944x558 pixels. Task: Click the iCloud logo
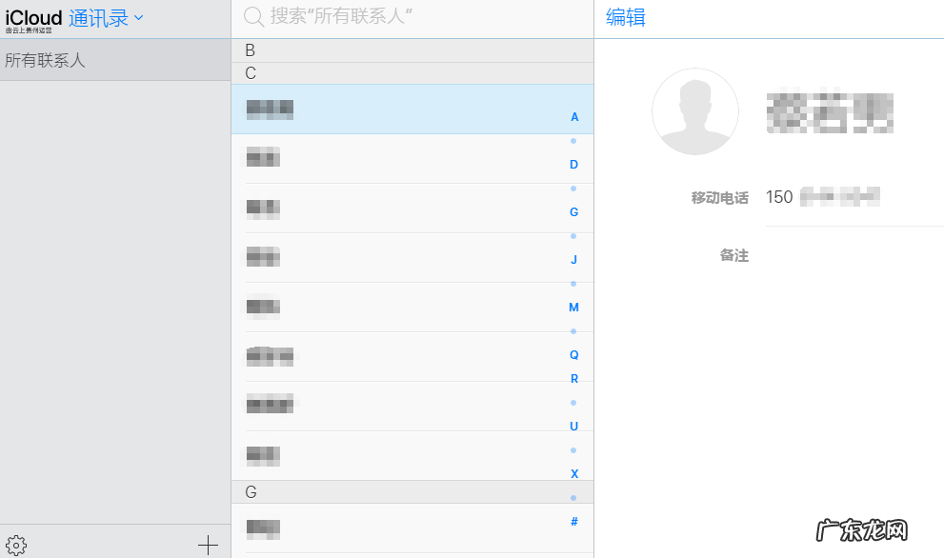[x=32, y=15]
